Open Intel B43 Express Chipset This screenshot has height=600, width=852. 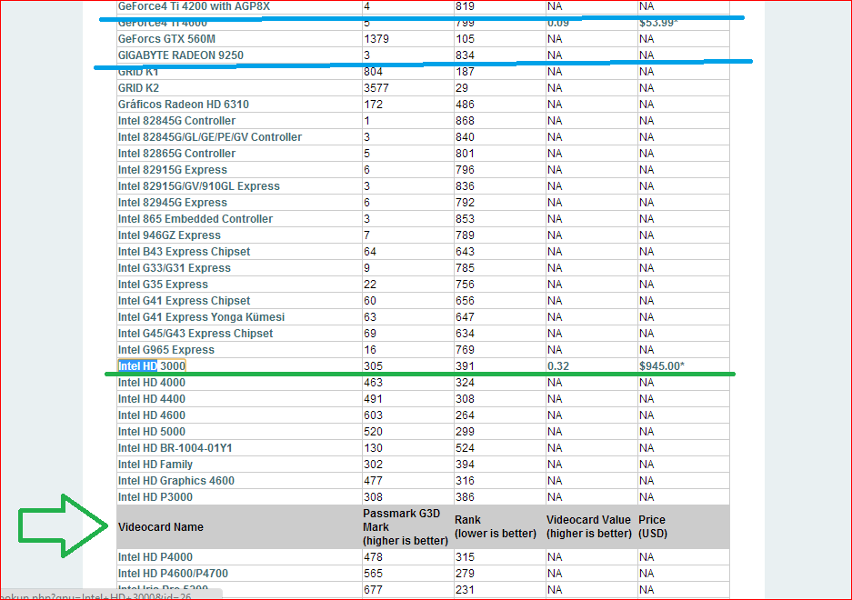(185, 251)
